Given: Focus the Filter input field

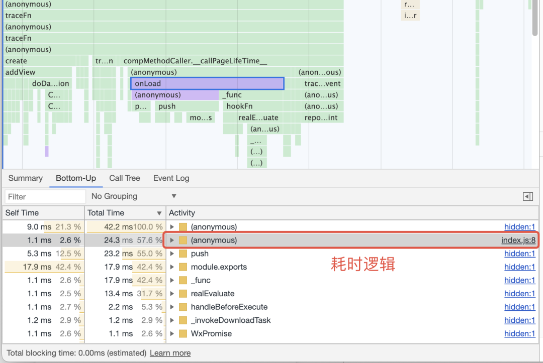Looking at the screenshot, I should [45, 197].
